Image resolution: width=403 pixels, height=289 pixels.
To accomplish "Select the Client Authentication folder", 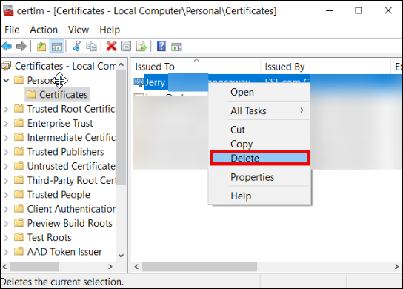I will click(x=64, y=209).
